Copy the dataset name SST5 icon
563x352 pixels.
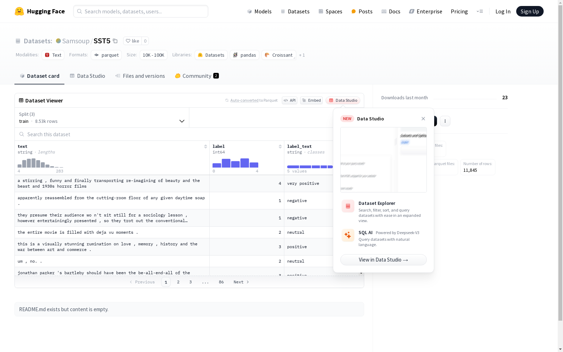[115, 41]
